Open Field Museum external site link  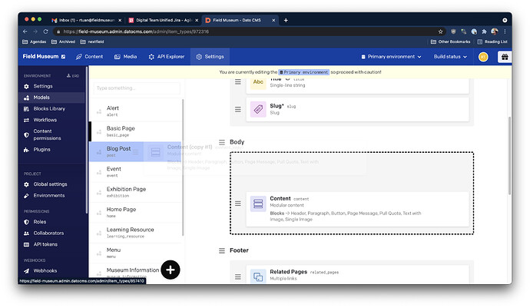tap(44, 57)
